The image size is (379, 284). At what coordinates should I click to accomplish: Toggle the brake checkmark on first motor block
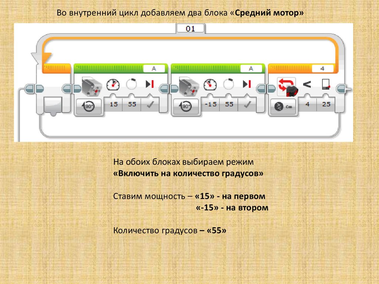pos(150,105)
